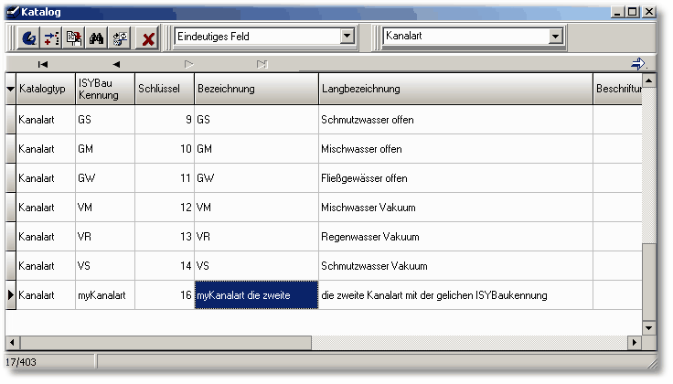Click the Bezeichnung cell 'GM'

(257, 149)
